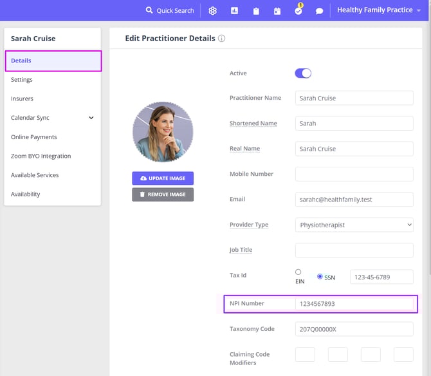431x376 pixels.
Task: Click the Remove Image button
Action: pyautogui.click(x=163, y=194)
